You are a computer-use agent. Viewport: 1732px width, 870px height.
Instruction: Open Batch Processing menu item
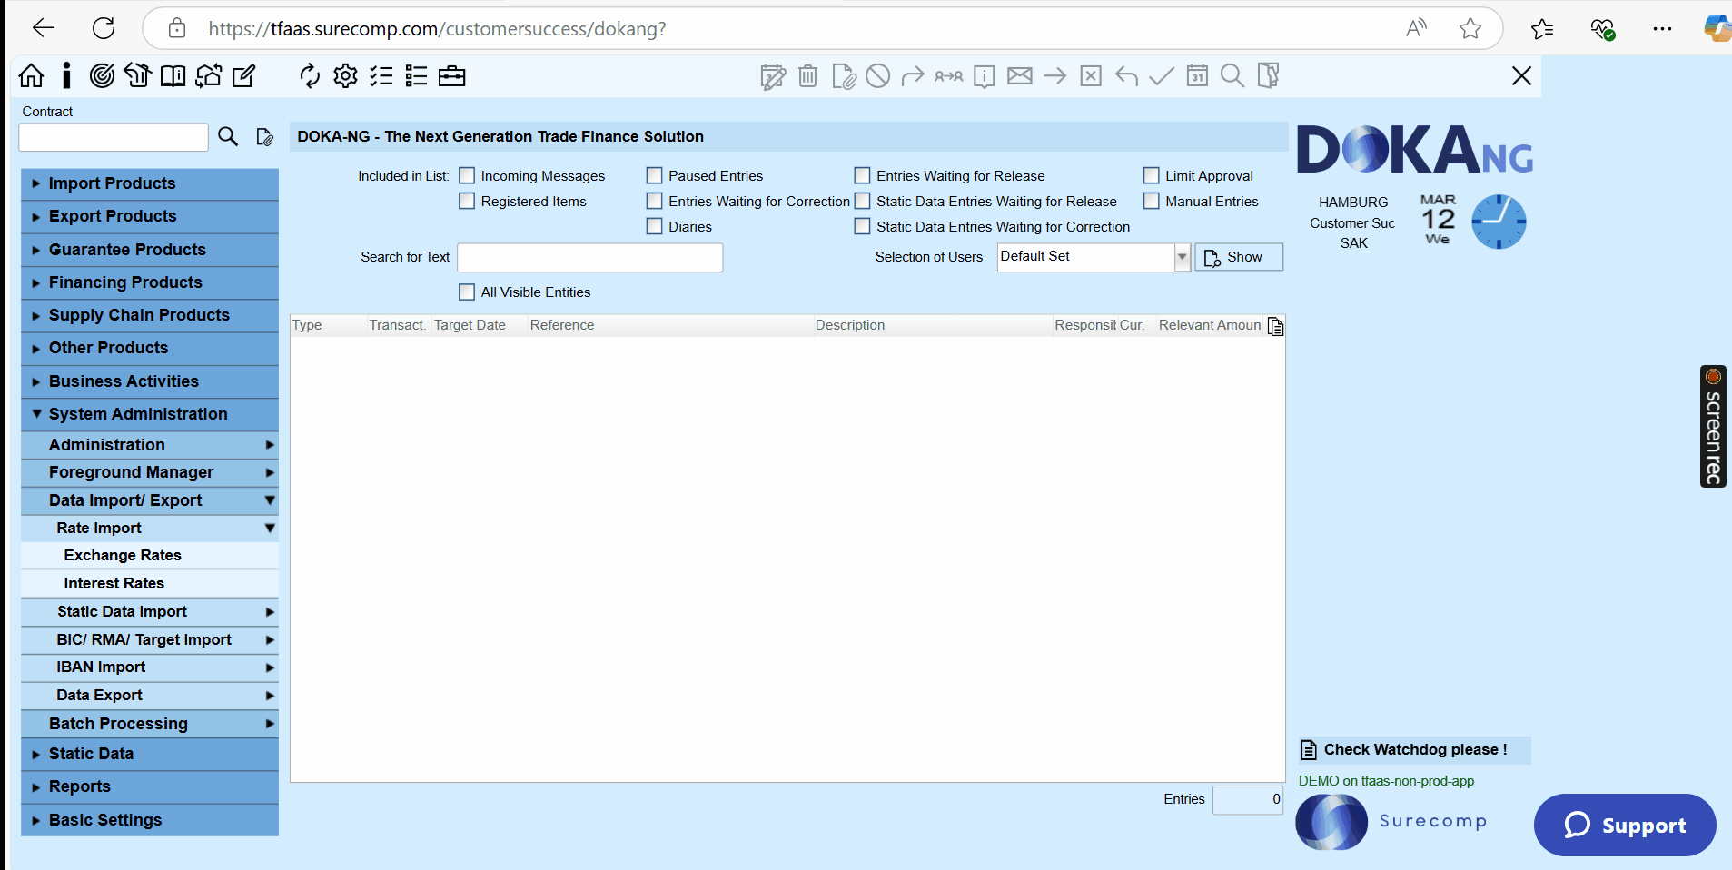[x=150, y=724]
